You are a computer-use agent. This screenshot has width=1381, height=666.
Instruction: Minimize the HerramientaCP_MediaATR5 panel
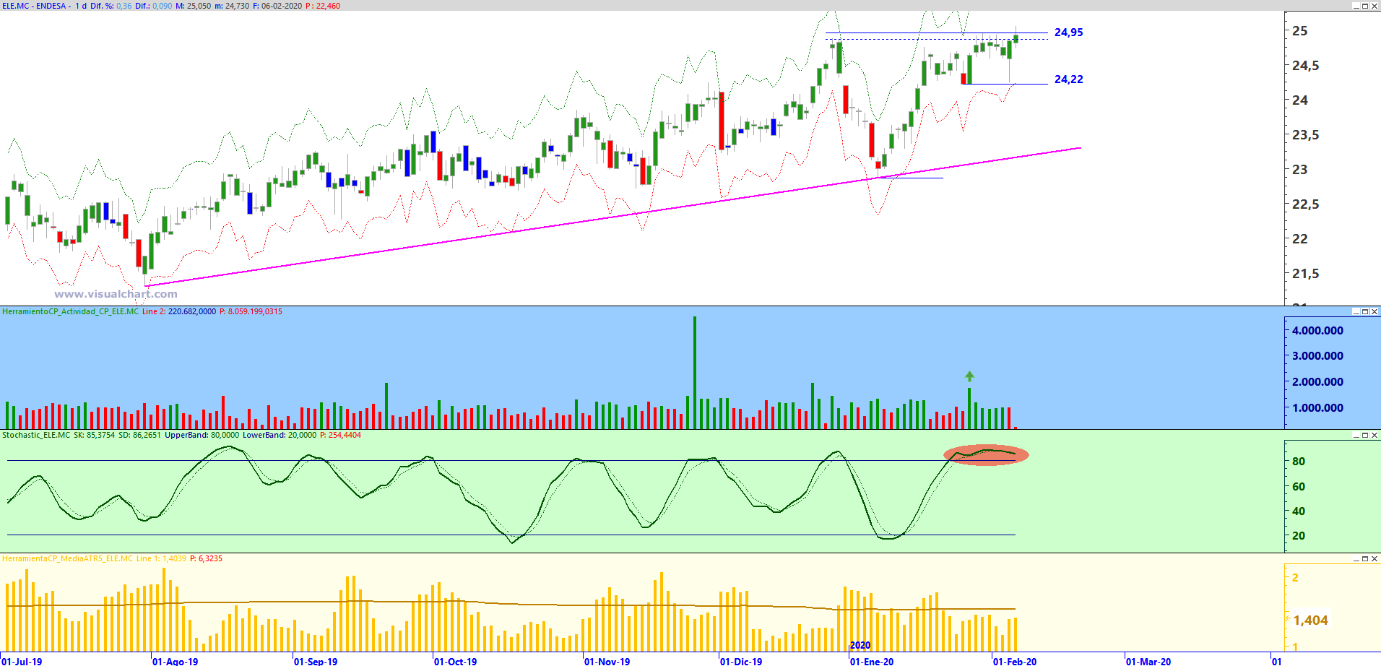pyautogui.click(x=1356, y=558)
